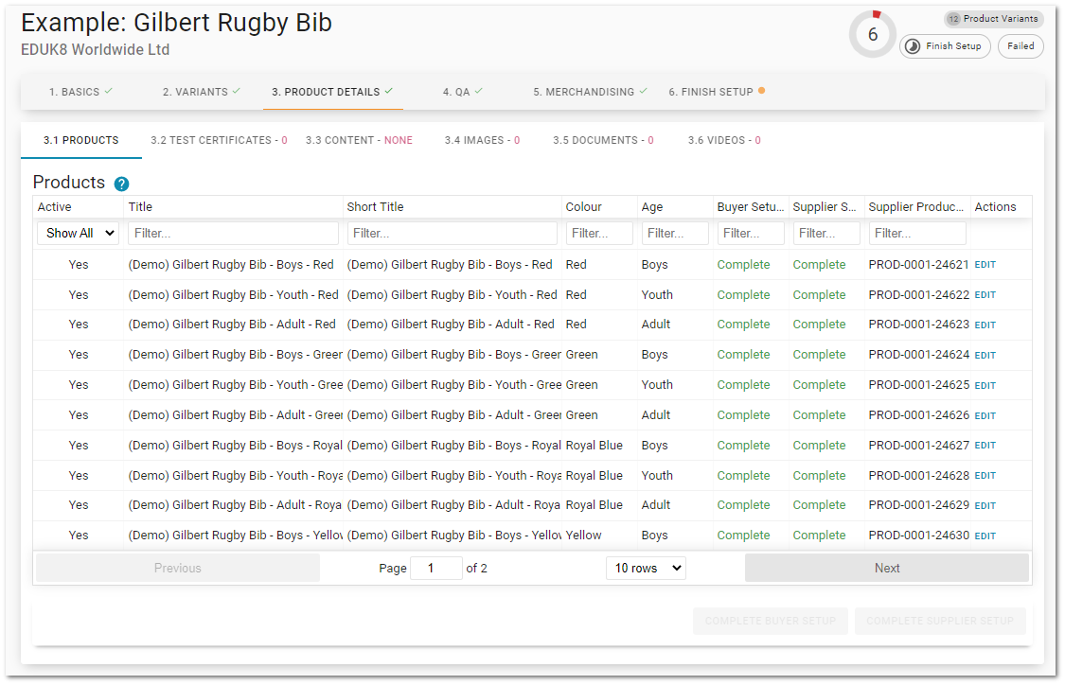
Task: Click the Finish Setup button
Action: tap(945, 46)
